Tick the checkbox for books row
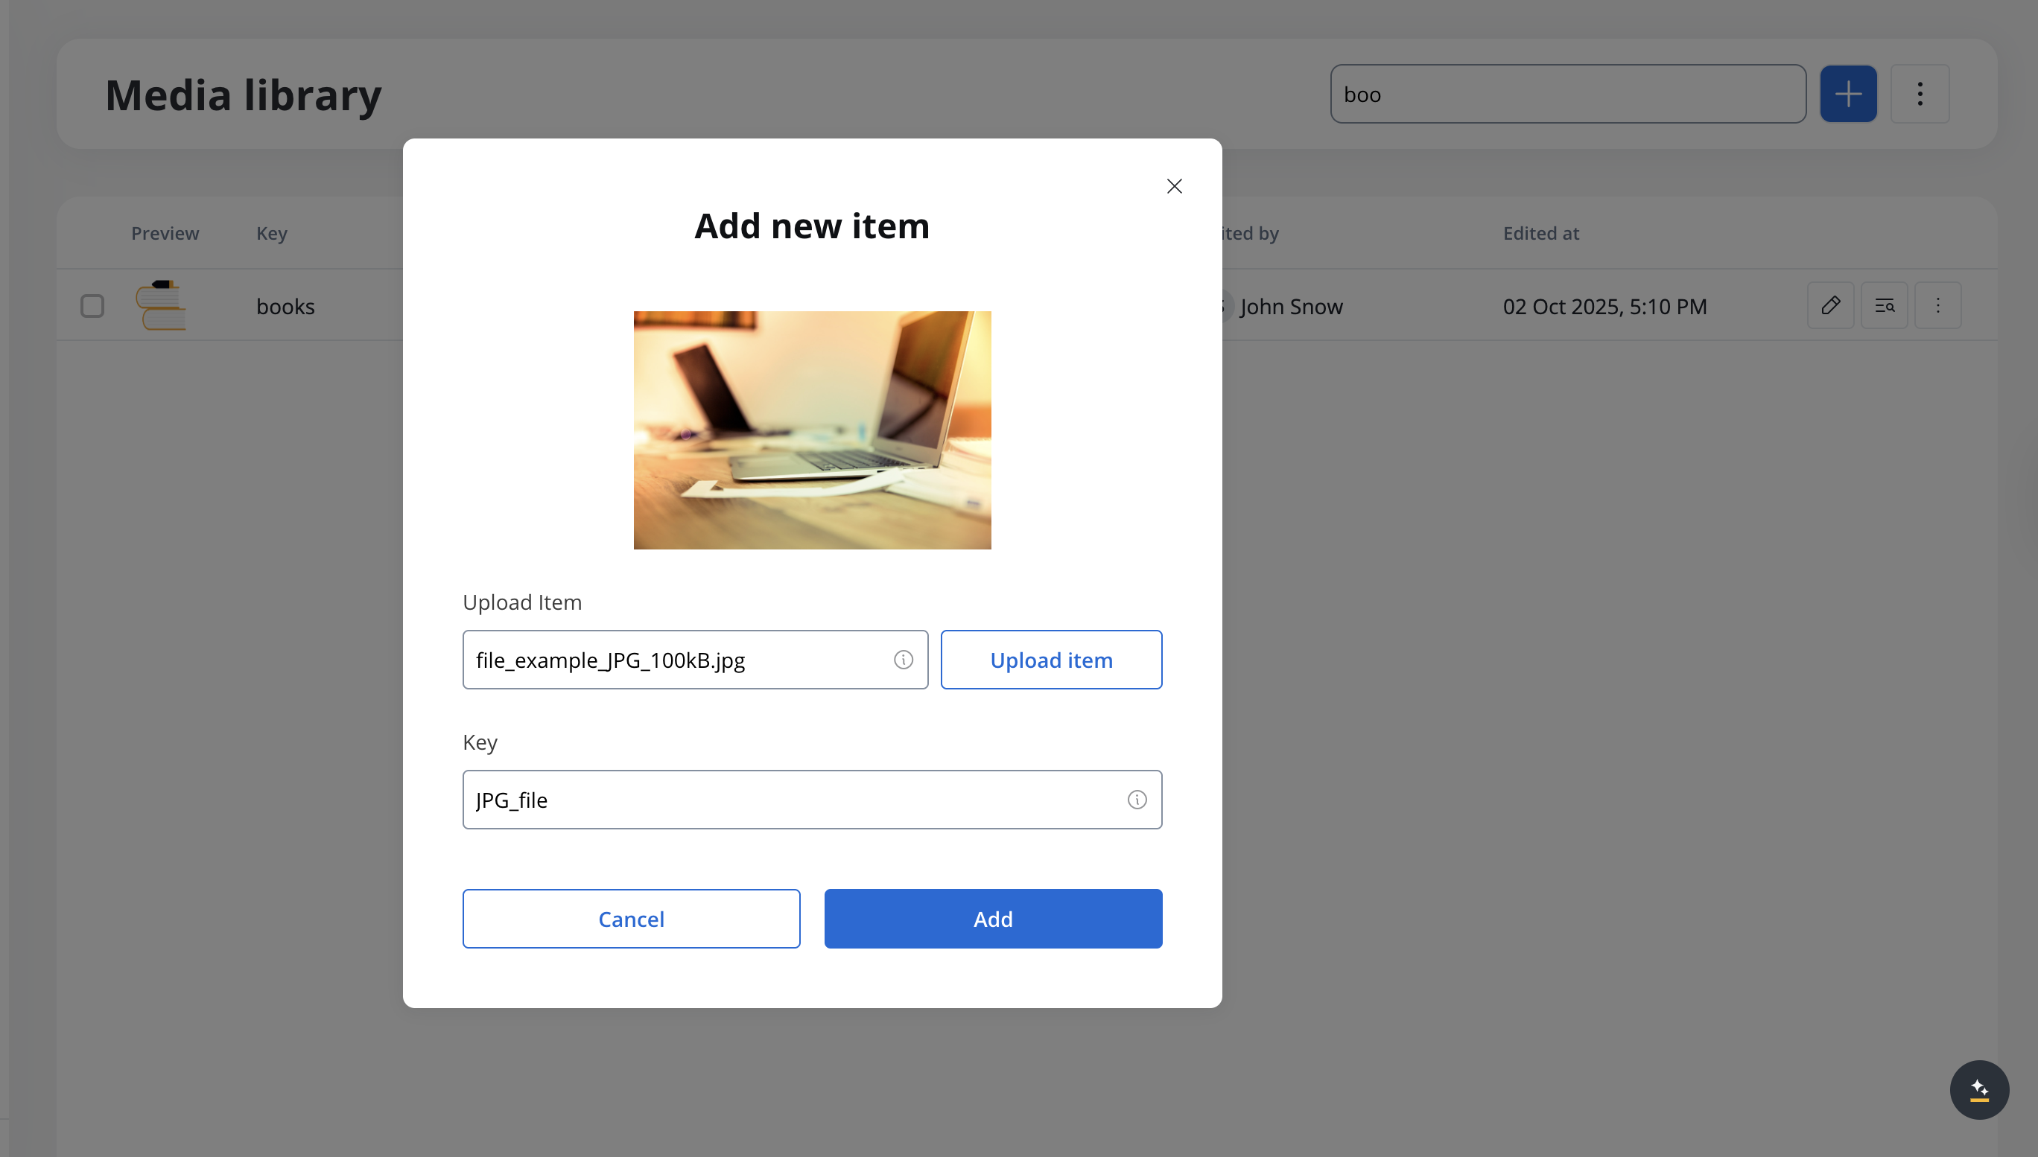Screen dimensions: 2038x1157 92,306
